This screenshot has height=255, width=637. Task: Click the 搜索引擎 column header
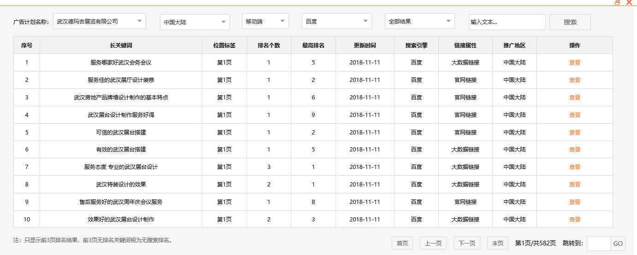(416, 46)
